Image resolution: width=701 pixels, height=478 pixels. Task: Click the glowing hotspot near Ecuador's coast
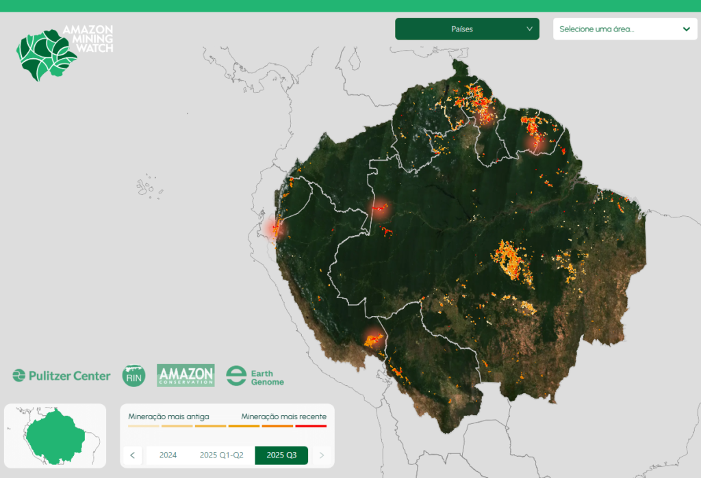coord(275,228)
